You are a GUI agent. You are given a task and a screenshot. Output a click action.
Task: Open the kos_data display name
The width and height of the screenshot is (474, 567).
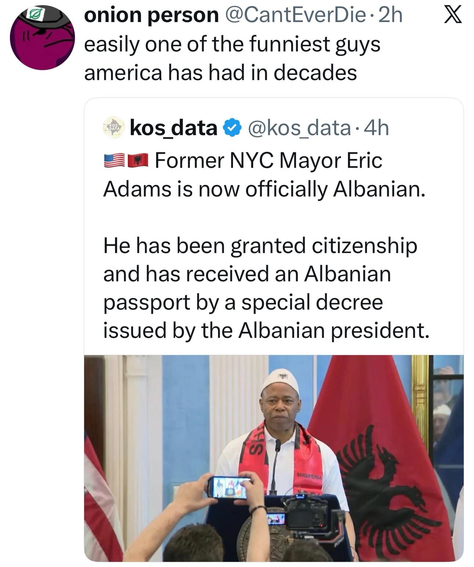point(173,128)
